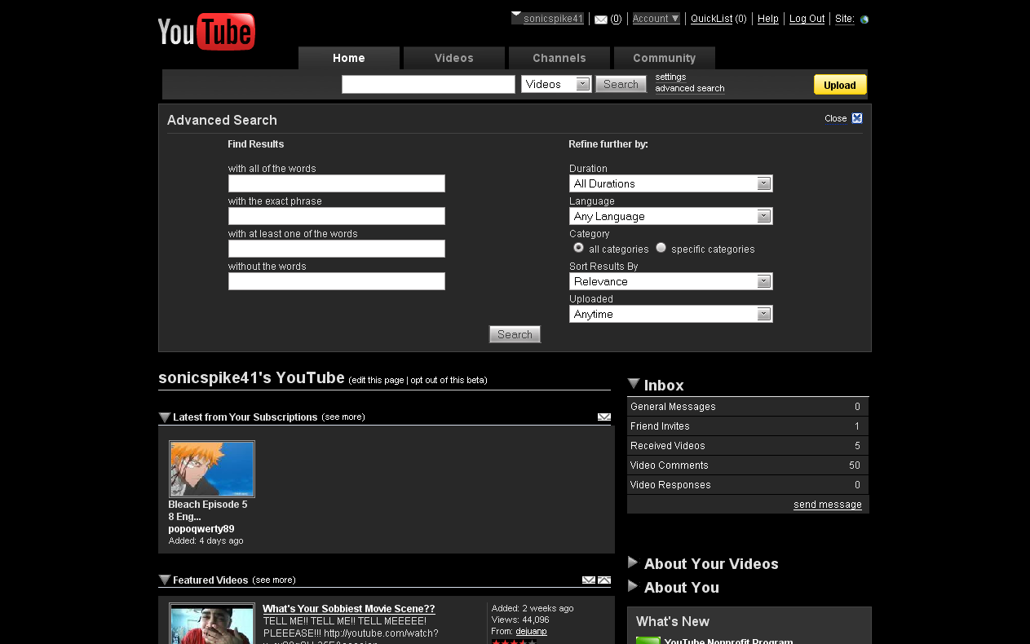Open the Sort Results By dropdown
Viewport: 1030px width, 644px height.
[x=670, y=281]
